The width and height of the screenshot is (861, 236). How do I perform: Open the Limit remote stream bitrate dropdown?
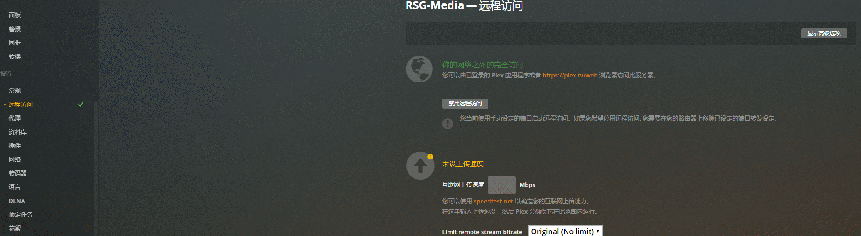565,231
